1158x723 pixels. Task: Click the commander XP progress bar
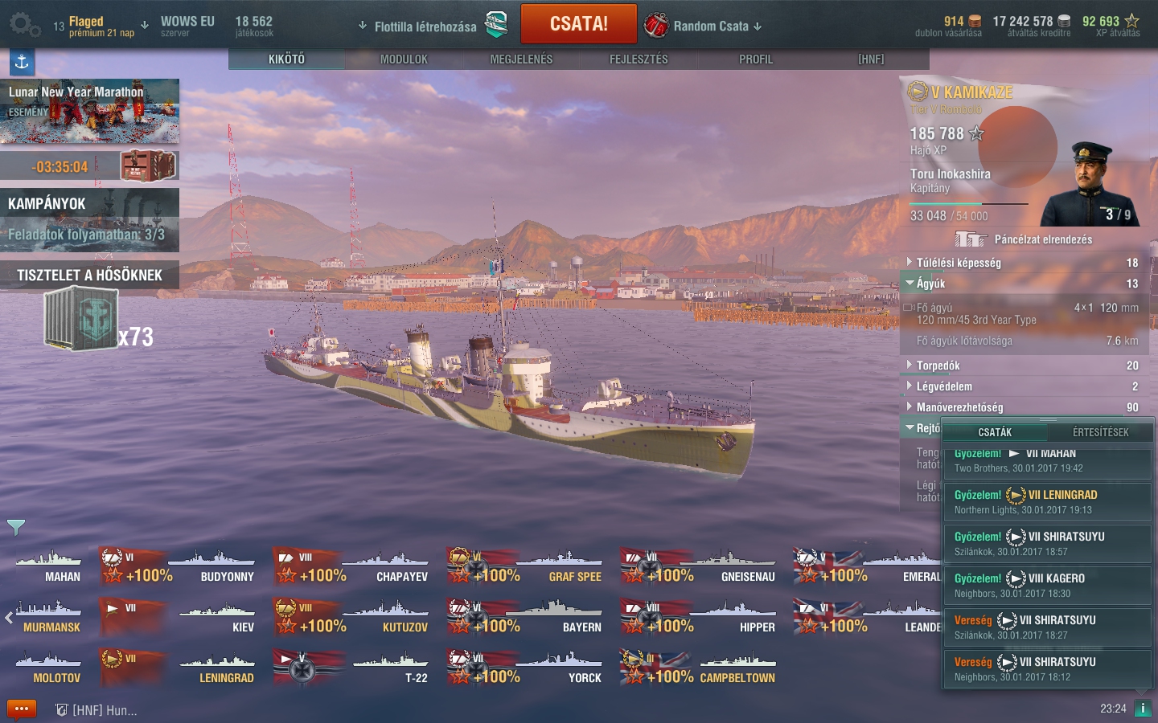[x=969, y=204]
